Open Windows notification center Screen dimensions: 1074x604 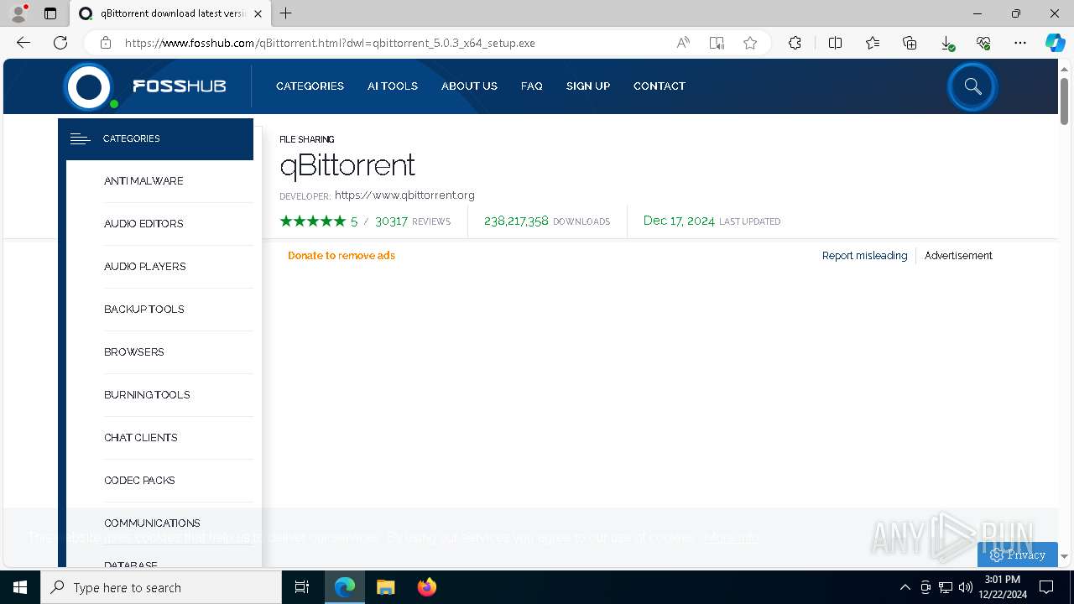1046,587
